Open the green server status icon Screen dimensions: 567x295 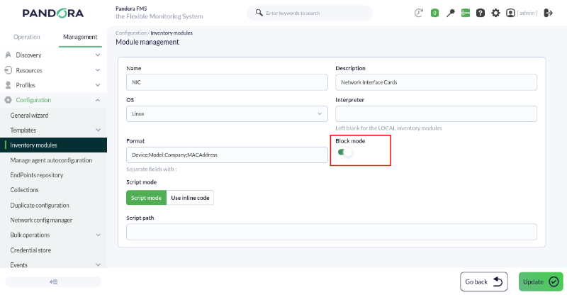point(466,13)
